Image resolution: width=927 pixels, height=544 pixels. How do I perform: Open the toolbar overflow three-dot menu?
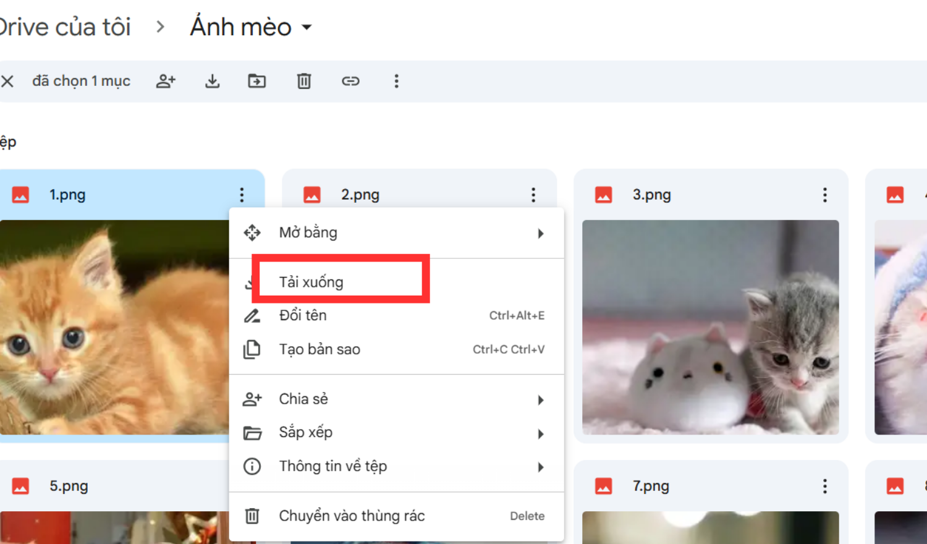click(x=396, y=81)
